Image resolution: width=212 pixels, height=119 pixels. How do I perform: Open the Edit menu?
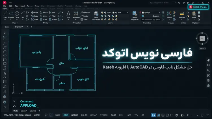tap(10, 6)
